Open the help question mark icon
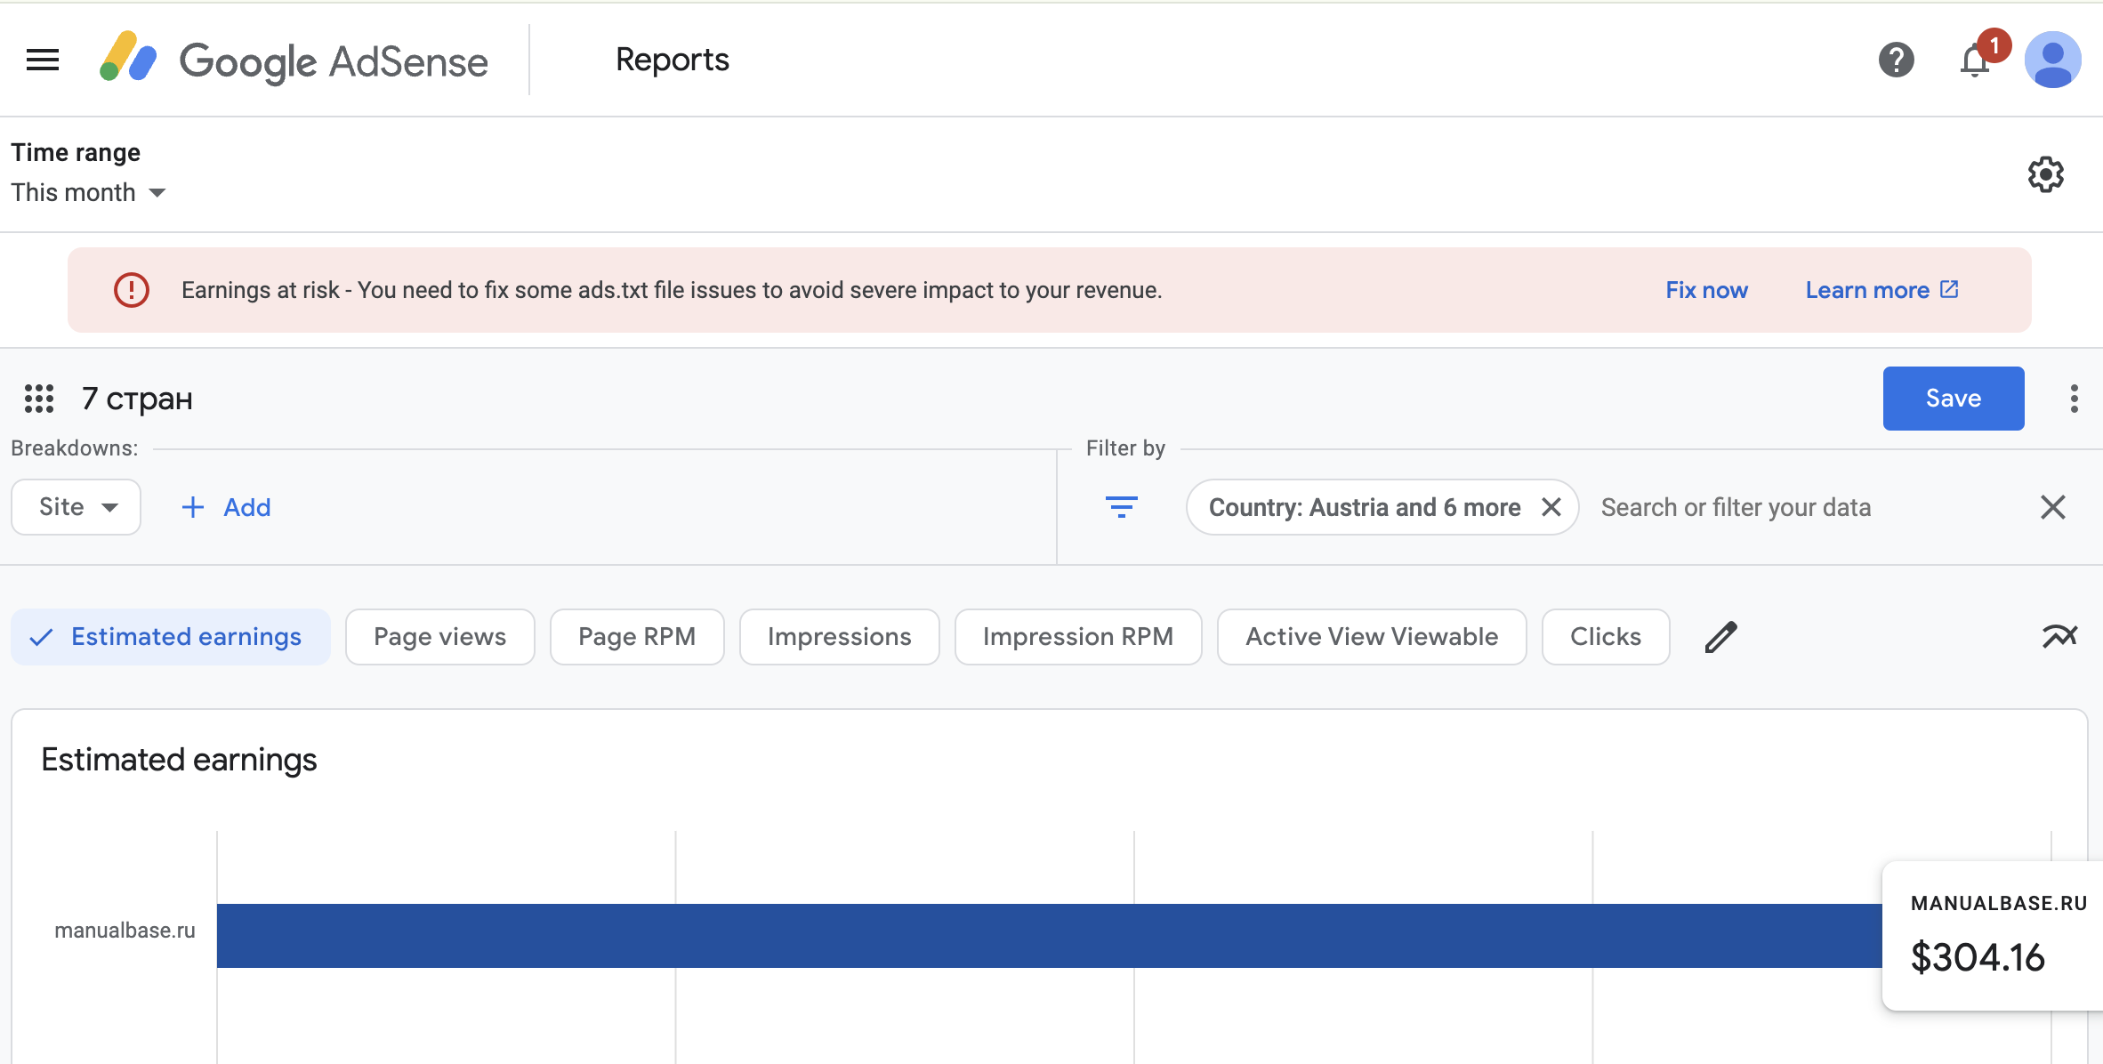The width and height of the screenshot is (2103, 1064). point(1896,60)
